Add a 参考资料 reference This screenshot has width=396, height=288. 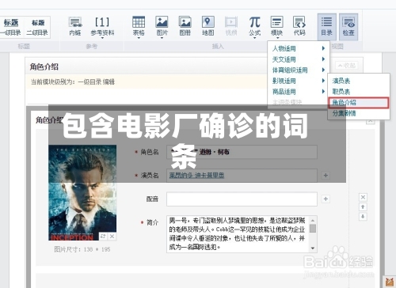pos(102,26)
